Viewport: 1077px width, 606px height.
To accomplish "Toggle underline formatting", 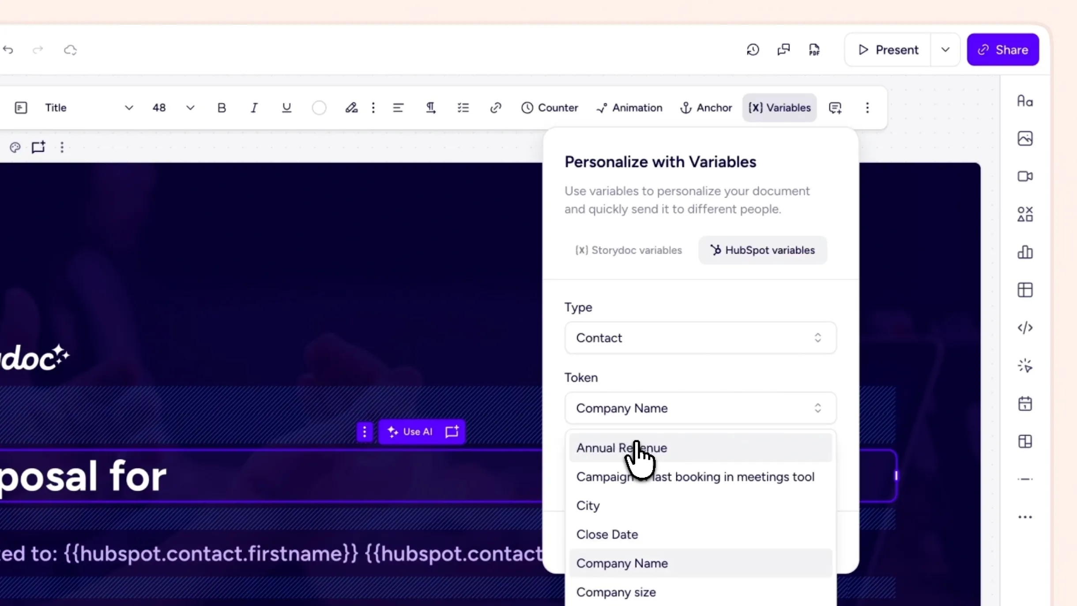I will [x=286, y=108].
